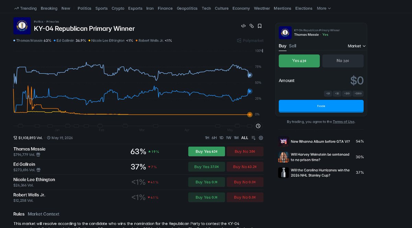
Task: Click Ed Gallrein rewards gift icon
Action: pyautogui.click(x=38, y=170)
